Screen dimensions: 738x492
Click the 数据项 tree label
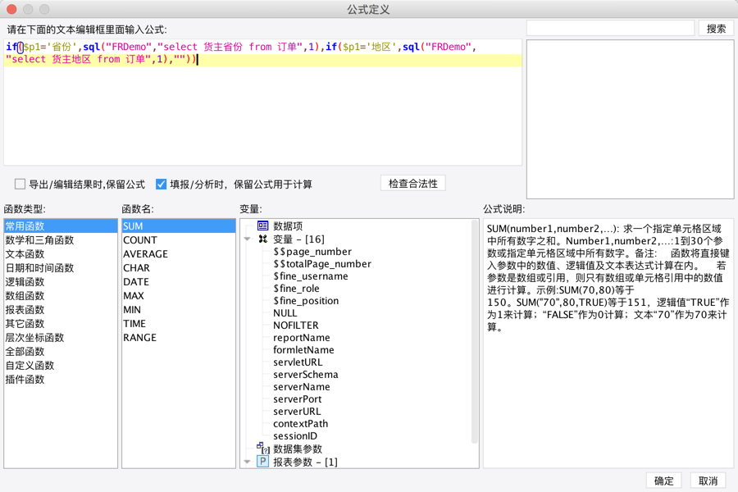coord(288,226)
